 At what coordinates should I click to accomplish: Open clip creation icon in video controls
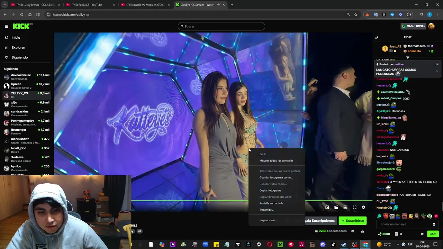pos(336,207)
